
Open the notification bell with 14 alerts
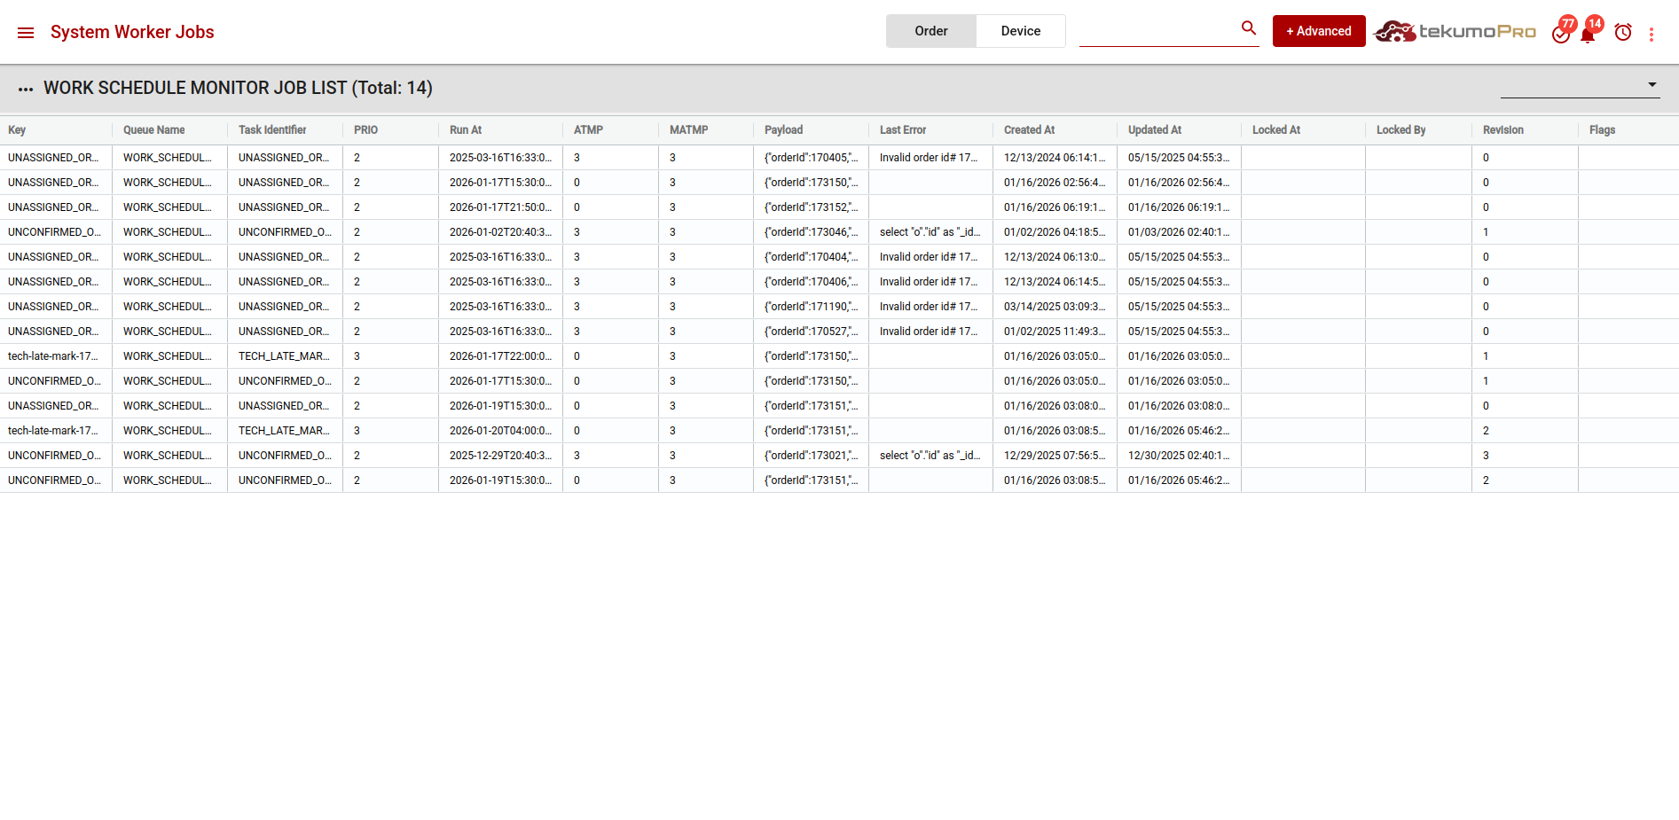point(1588,33)
